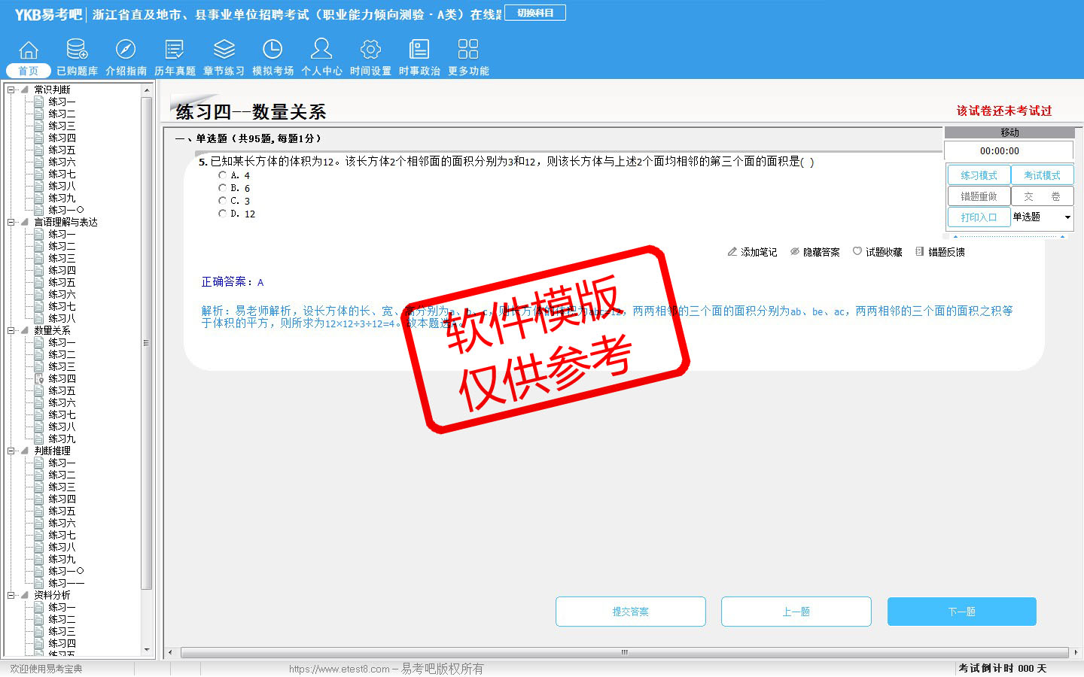Switch to 练习模式 tab
The height and width of the screenshot is (677, 1084).
pos(979,175)
